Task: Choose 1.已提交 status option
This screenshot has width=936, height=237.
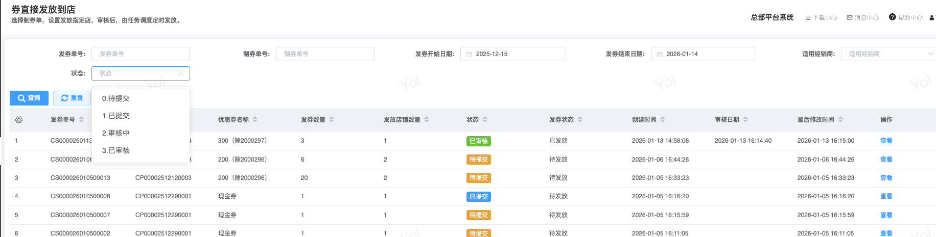Action: point(116,116)
